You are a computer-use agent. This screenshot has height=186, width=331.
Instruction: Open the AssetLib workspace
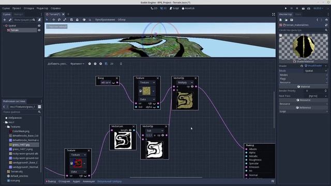click(x=188, y=8)
